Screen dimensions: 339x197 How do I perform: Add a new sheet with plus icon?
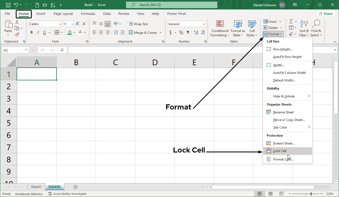click(x=76, y=187)
